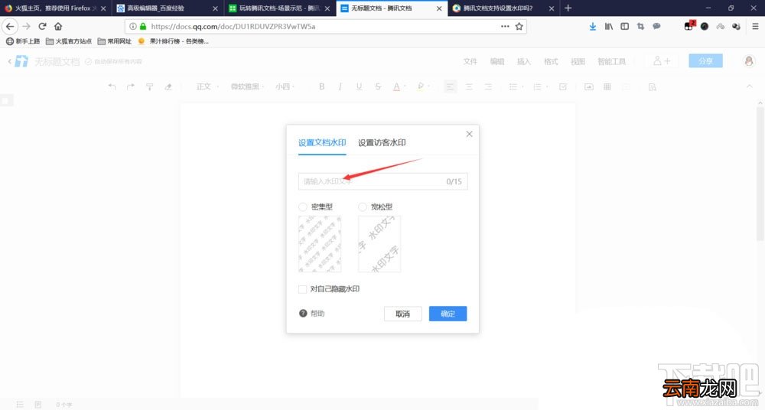
Task: Open the 正文 paragraph style dropdown
Action: point(207,86)
